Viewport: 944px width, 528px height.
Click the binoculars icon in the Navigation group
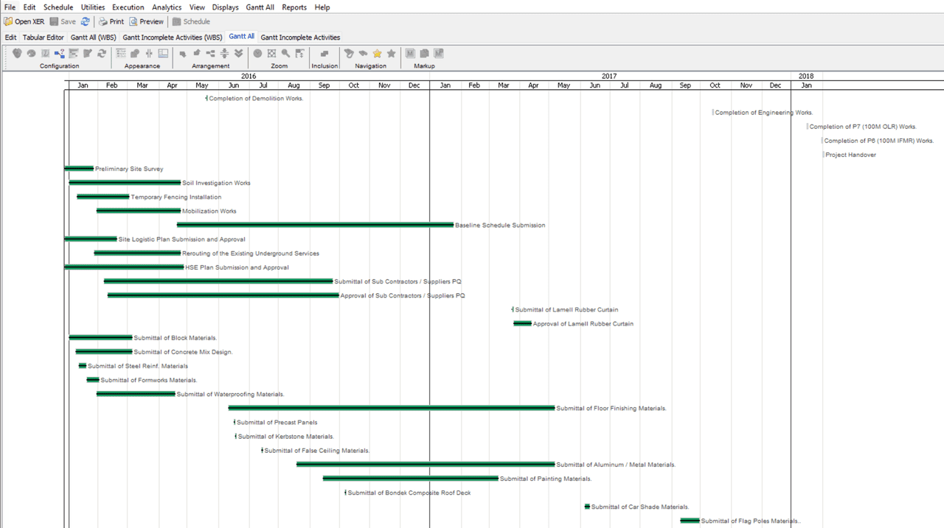(363, 54)
